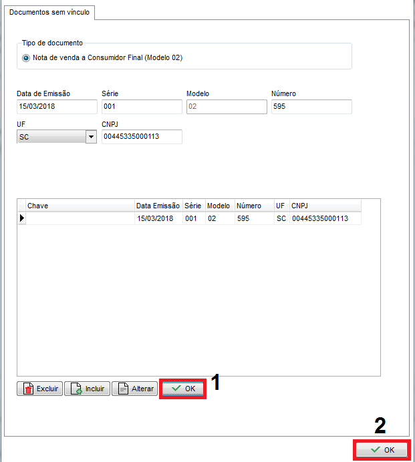Viewport: 415px width, 462px height.
Task: Click the CNPJ column header in the grid
Action: tap(325, 206)
